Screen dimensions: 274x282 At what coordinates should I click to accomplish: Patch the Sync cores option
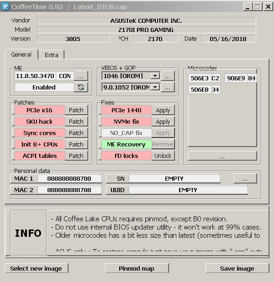[x=76, y=133]
